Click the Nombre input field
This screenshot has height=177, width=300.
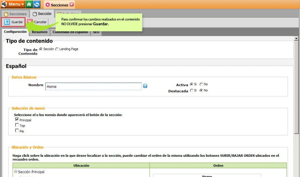(93, 87)
